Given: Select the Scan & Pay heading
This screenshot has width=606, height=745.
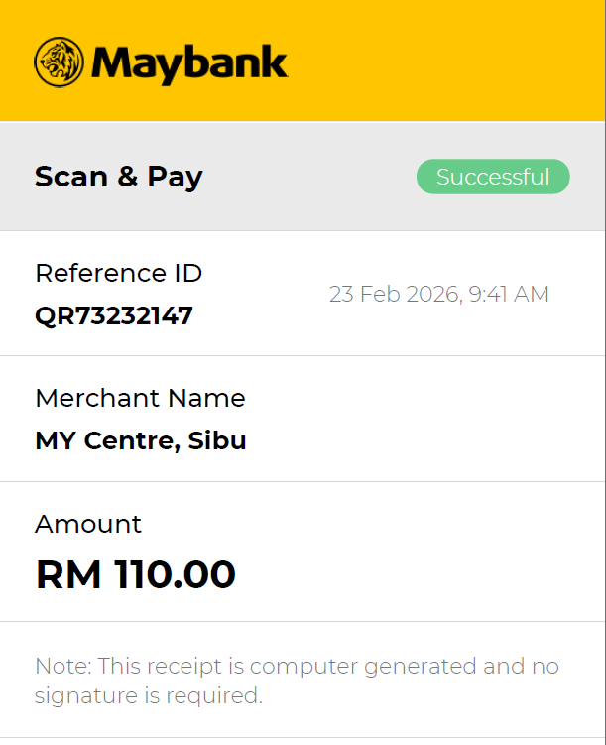Looking at the screenshot, I should [118, 177].
